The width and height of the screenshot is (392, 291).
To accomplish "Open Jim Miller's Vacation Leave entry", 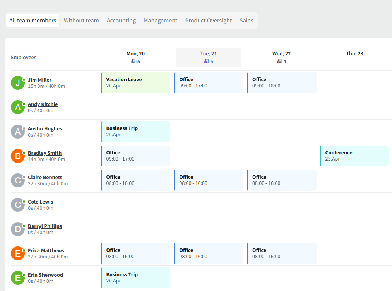I will (x=135, y=83).
